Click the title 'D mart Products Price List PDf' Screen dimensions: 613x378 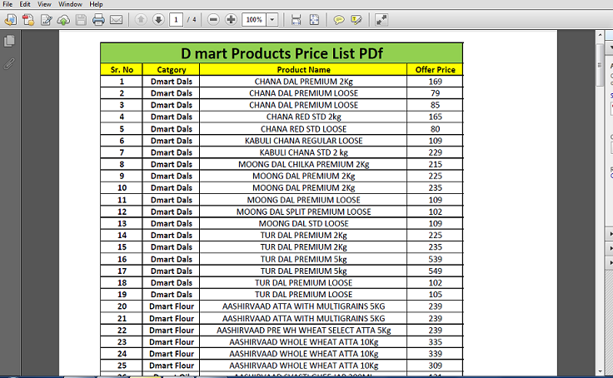(282, 53)
